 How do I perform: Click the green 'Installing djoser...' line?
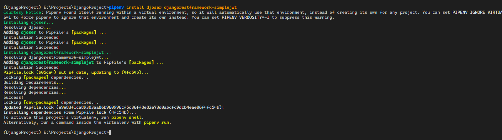click(x=29, y=22)
